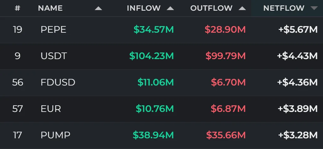
Task: Select rank number 9
Action: (18, 56)
